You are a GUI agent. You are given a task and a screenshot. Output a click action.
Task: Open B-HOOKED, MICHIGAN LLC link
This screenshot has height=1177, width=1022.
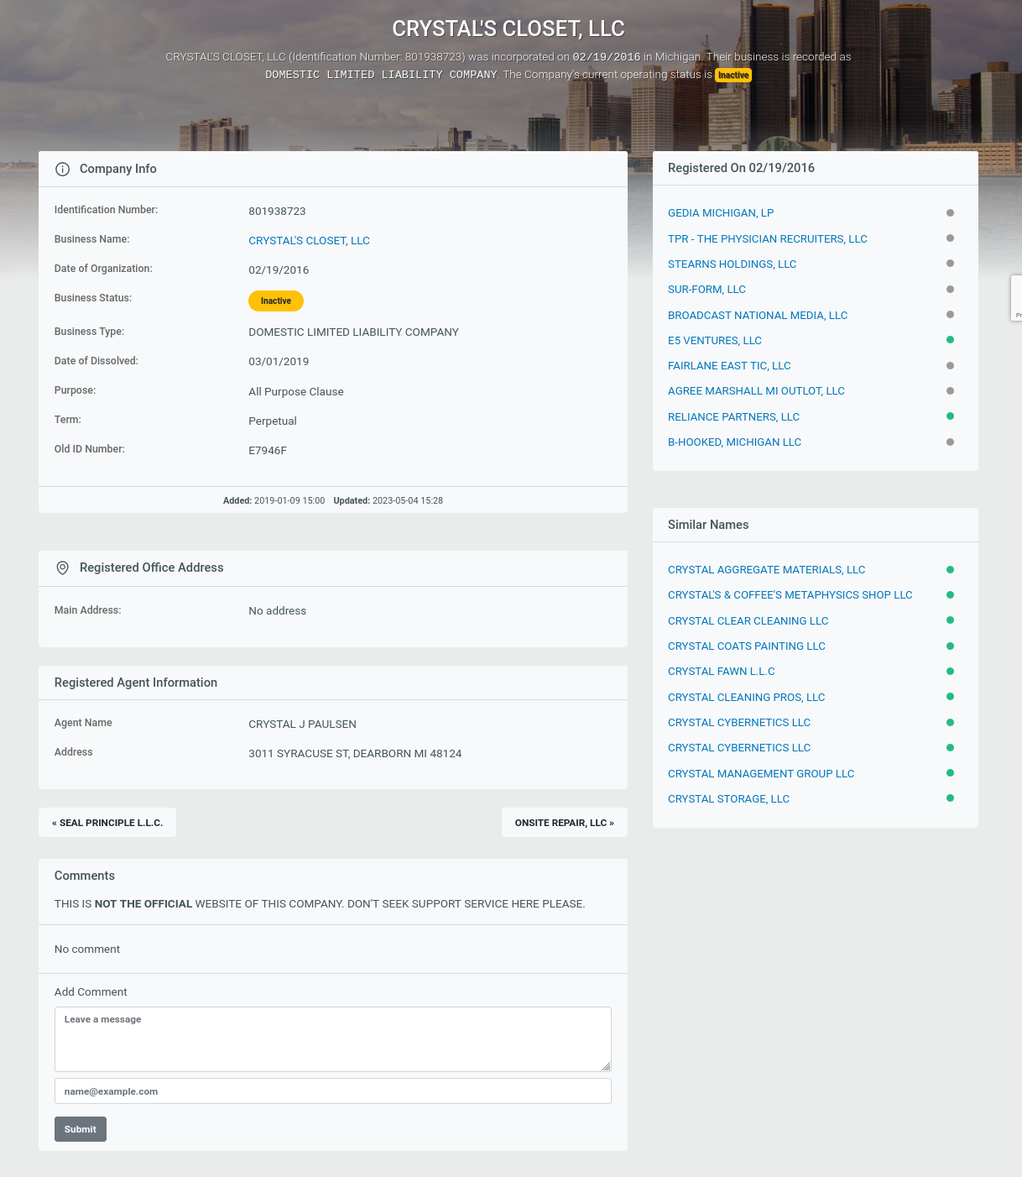(x=734, y=442)
